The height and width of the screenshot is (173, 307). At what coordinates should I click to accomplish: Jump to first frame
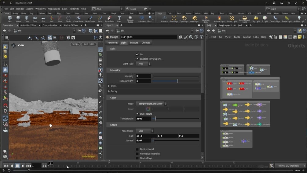coord(6,166)
